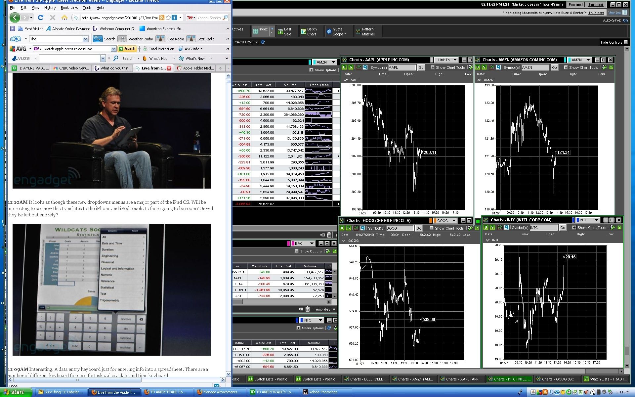The width and height of the screenshot is (635, 397).
Task: Expand Show Options in the BAC panel
Action: click(x=308, y=251)
